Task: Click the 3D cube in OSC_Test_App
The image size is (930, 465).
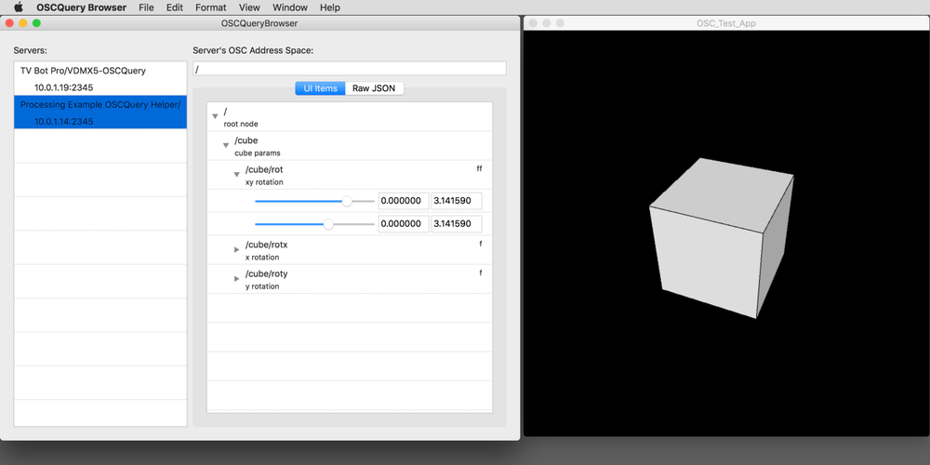Action: [x=722, y=238]
